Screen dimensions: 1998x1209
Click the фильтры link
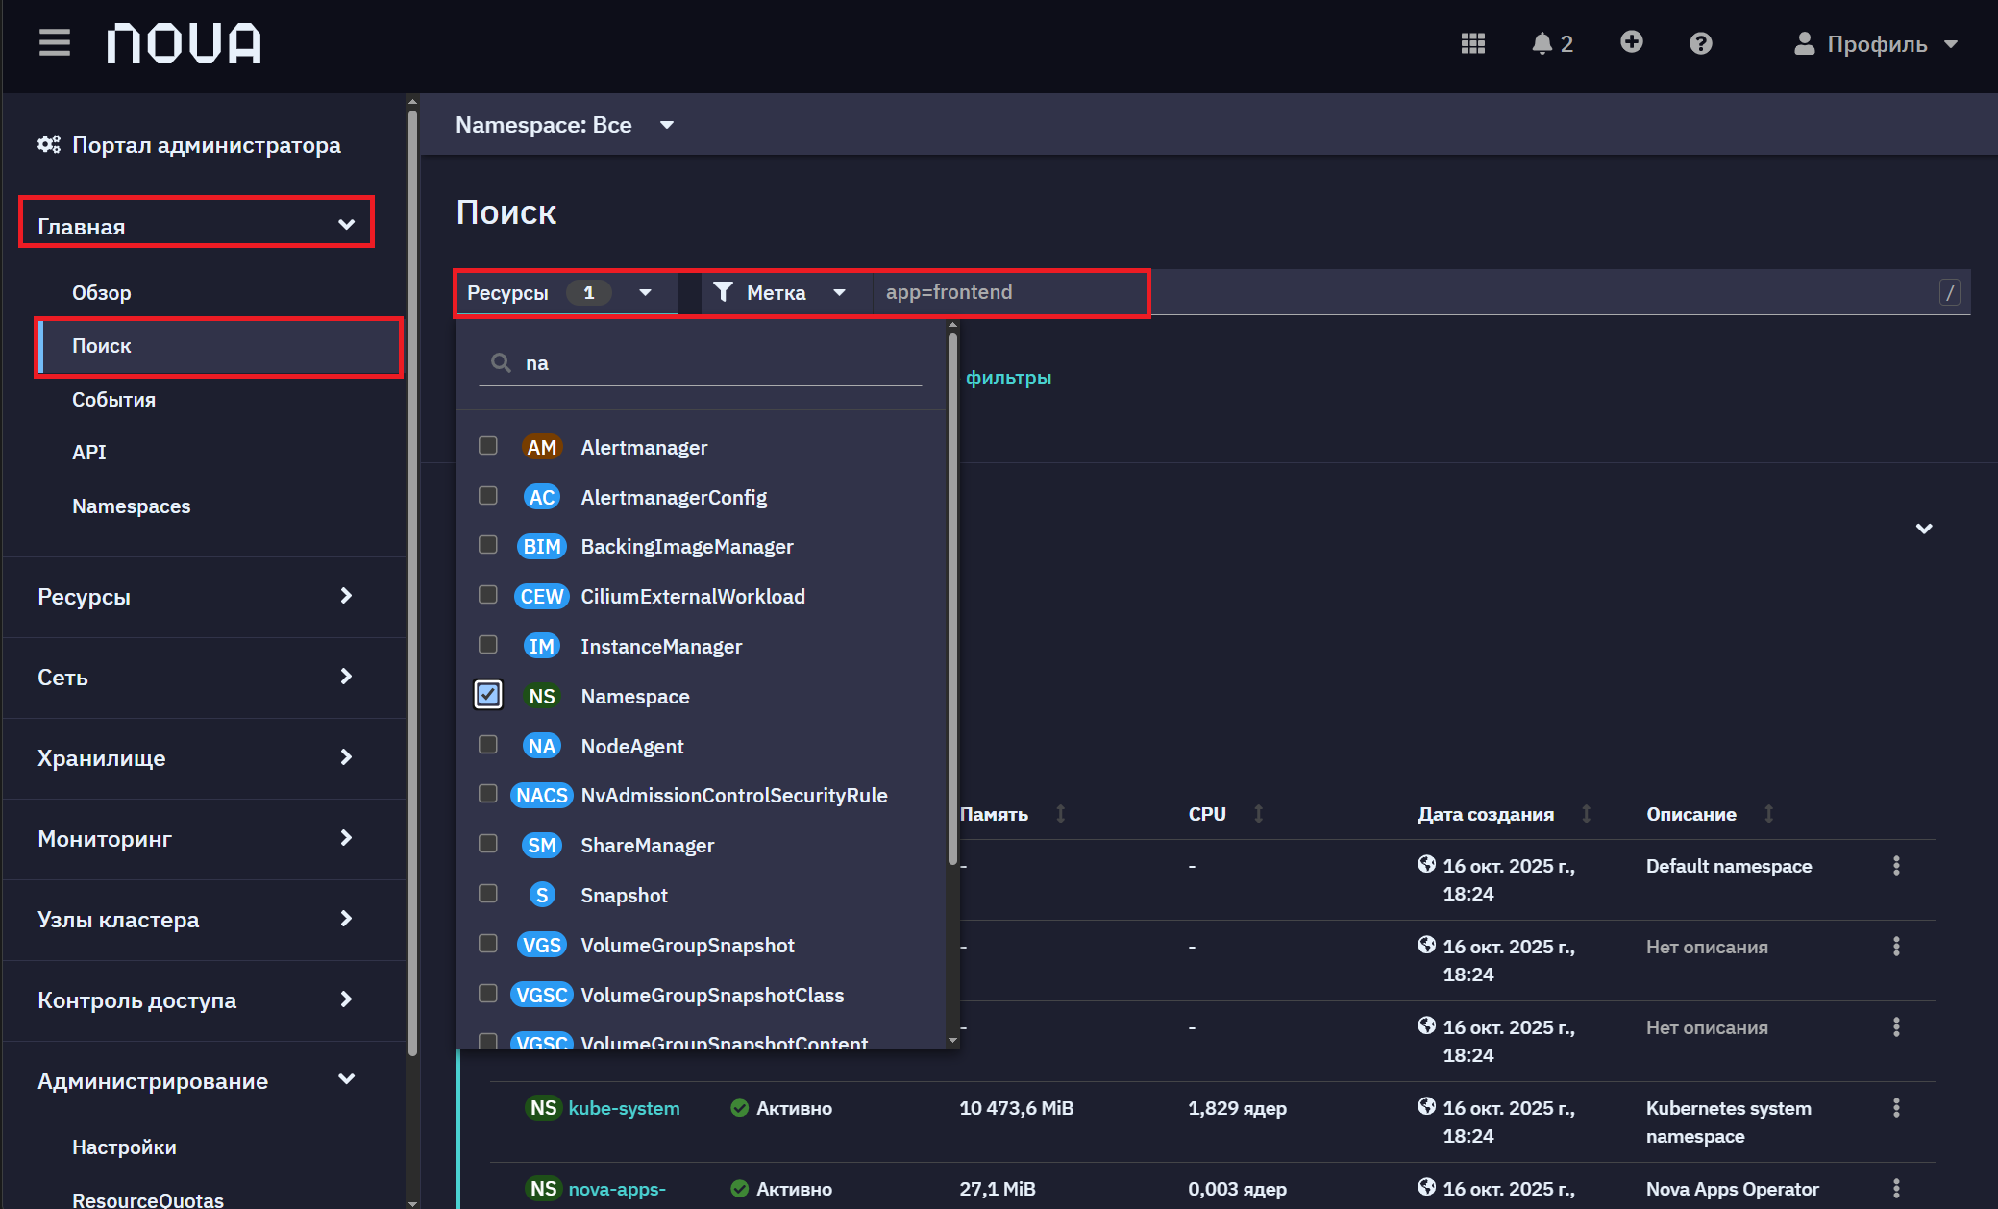(x=1008, y=378)
